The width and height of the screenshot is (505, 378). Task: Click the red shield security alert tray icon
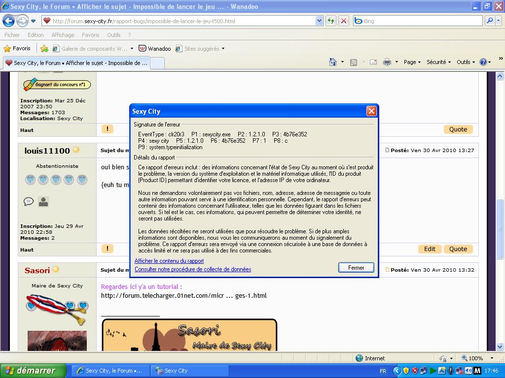click(x=415, y=371)
